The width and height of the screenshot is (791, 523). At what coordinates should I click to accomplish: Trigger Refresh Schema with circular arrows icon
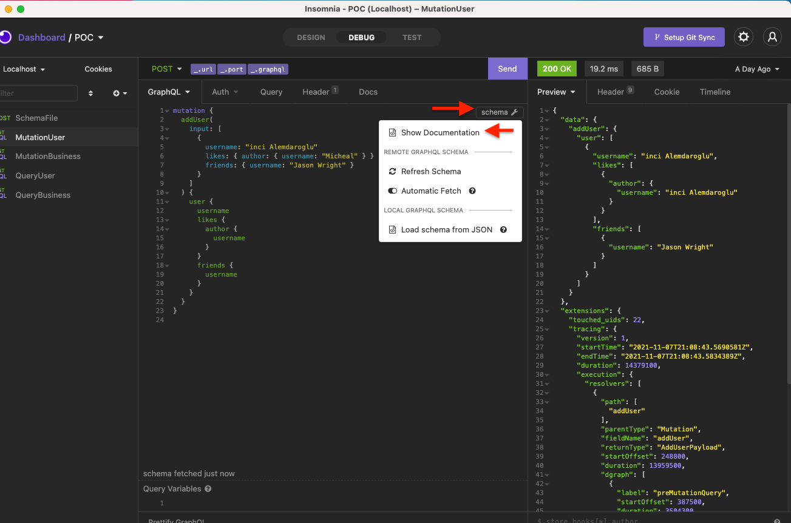(x=394, y=171)
